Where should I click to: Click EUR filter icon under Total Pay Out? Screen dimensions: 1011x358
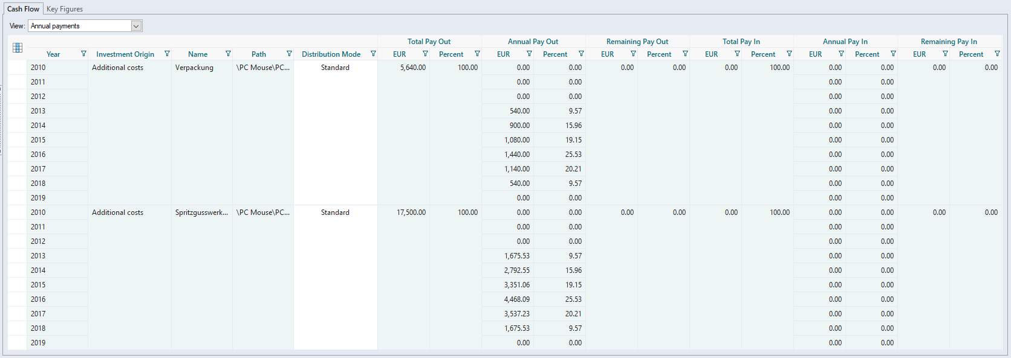tap(425, 54)
